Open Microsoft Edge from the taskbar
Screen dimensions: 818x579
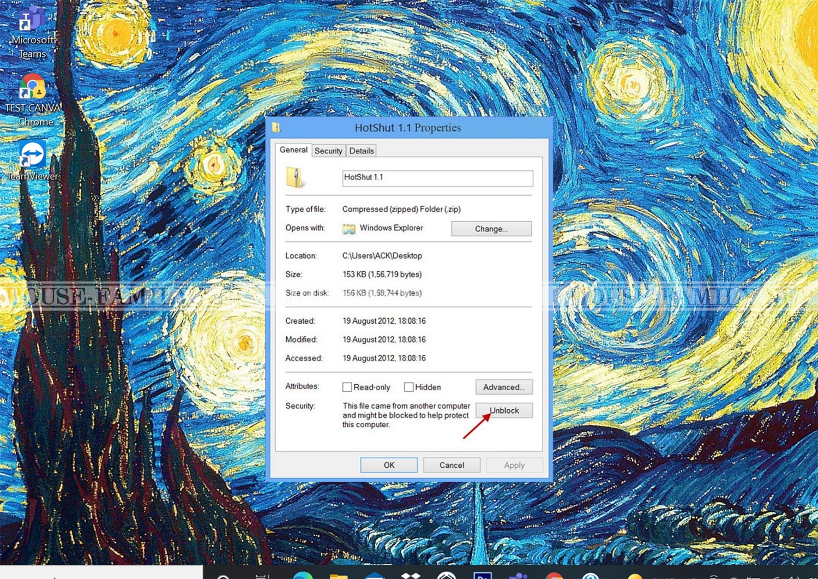[x=303, y=575]
